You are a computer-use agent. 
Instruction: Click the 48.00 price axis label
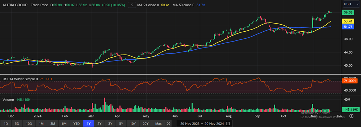348,39
